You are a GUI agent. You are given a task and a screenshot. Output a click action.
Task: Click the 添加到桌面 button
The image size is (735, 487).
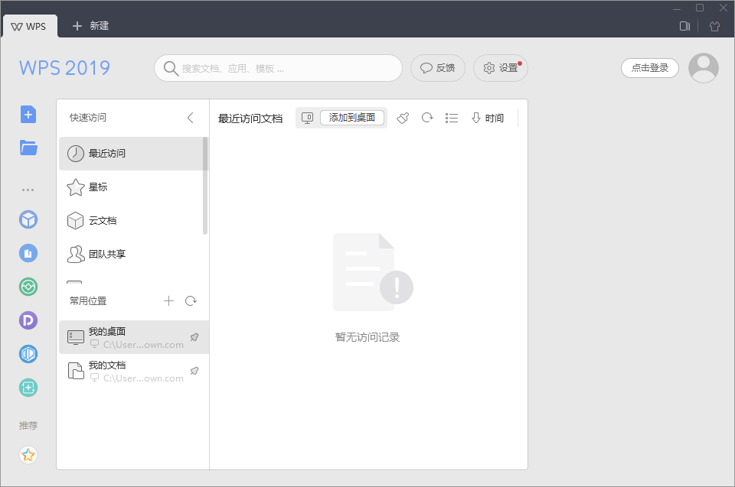click(352, 118)
